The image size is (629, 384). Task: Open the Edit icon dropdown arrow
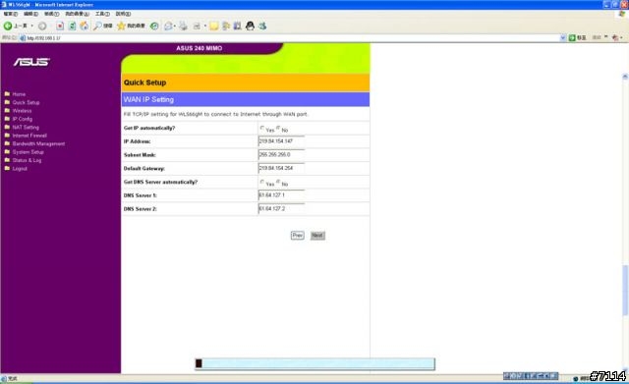pyautogui.click(x=205, y=27)
